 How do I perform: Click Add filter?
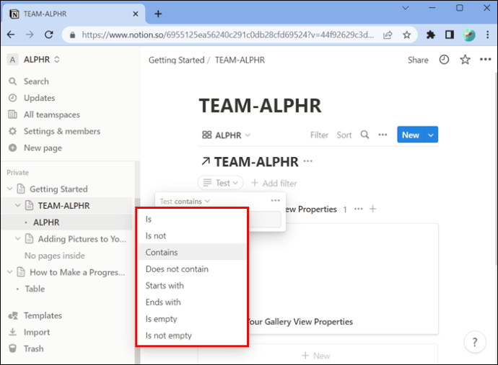pyautogui.click(x=274, y=183)
